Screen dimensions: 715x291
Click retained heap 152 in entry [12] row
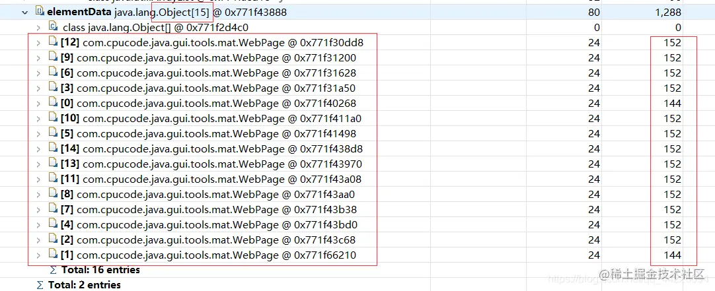pos(673,43)
